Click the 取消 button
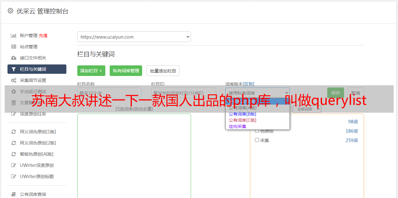The image size is (398, 198). [356, 93]
